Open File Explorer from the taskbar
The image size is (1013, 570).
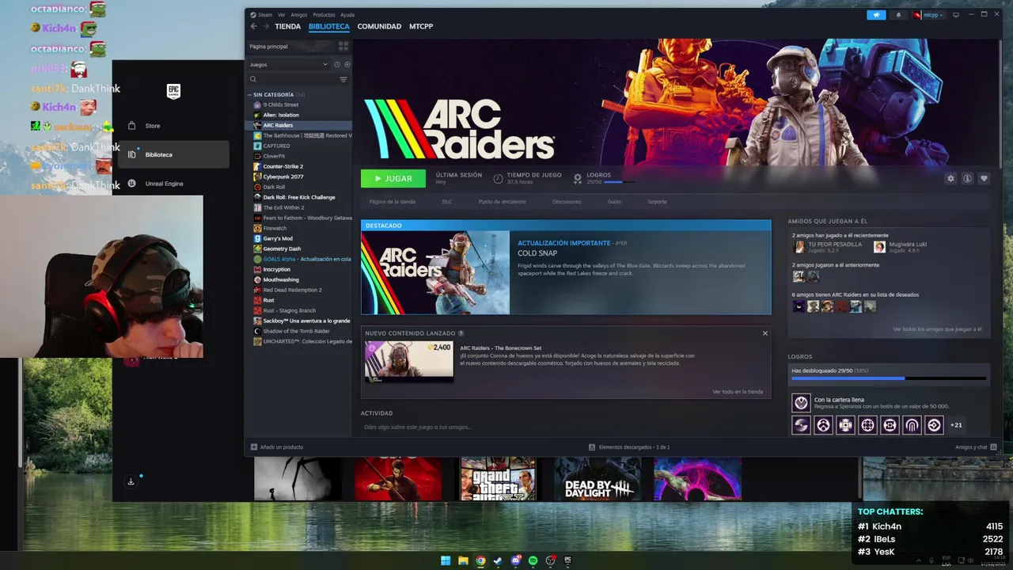(463, 560)
